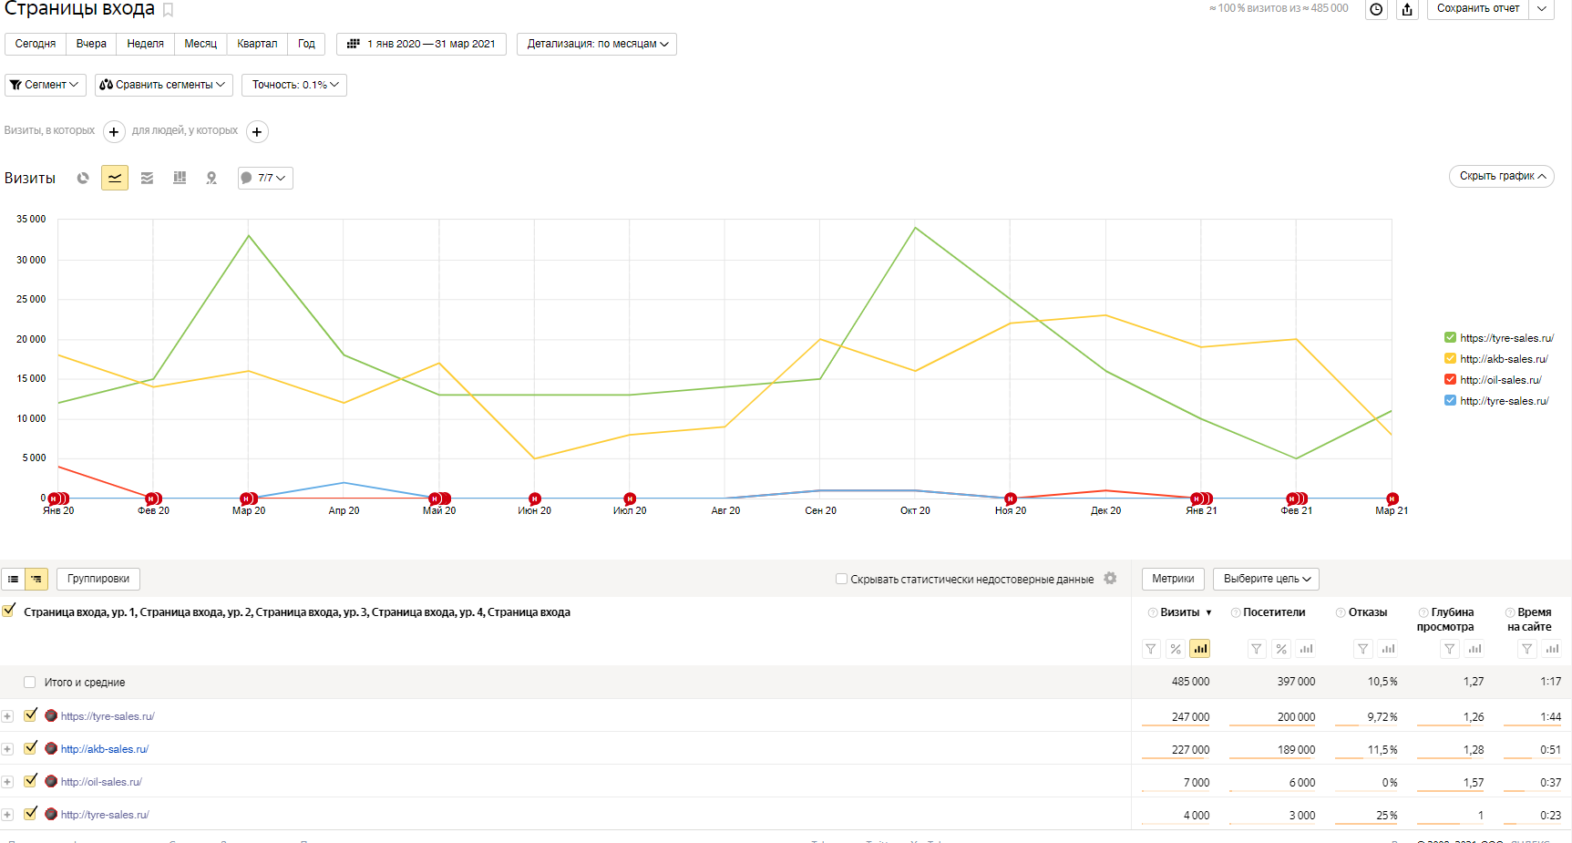Click the bookmark icon next to the report title
Image resolution: width=1572 pixels, height=843 pixels.
coord(168,10)
